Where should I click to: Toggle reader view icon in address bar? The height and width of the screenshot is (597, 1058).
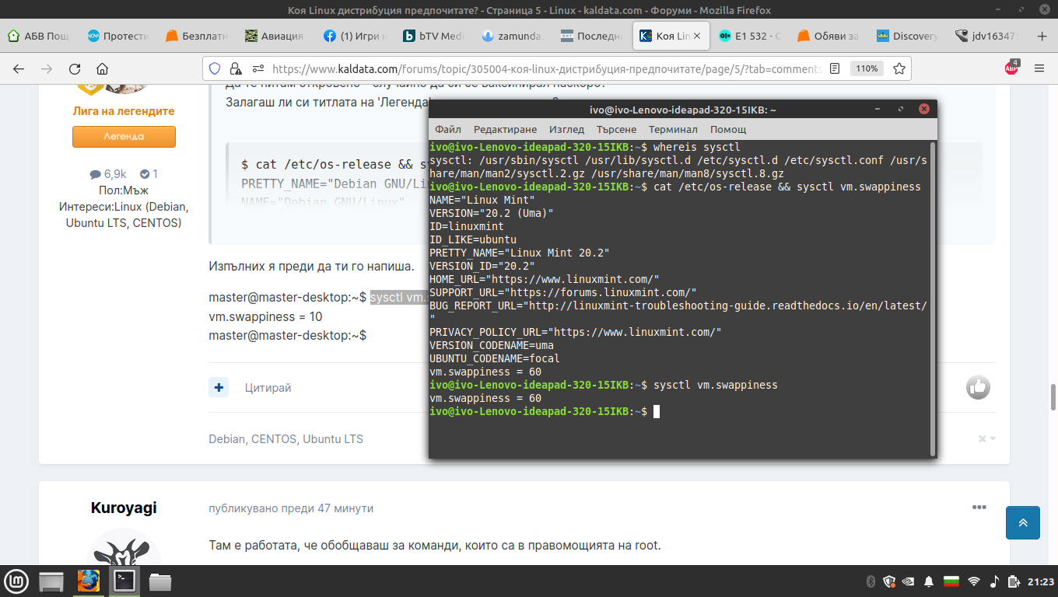[835, 68]
